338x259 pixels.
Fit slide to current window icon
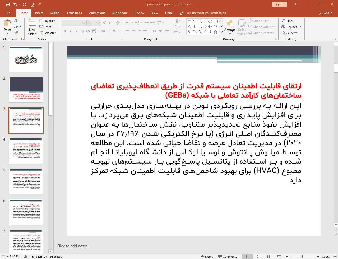pos(335,256)
